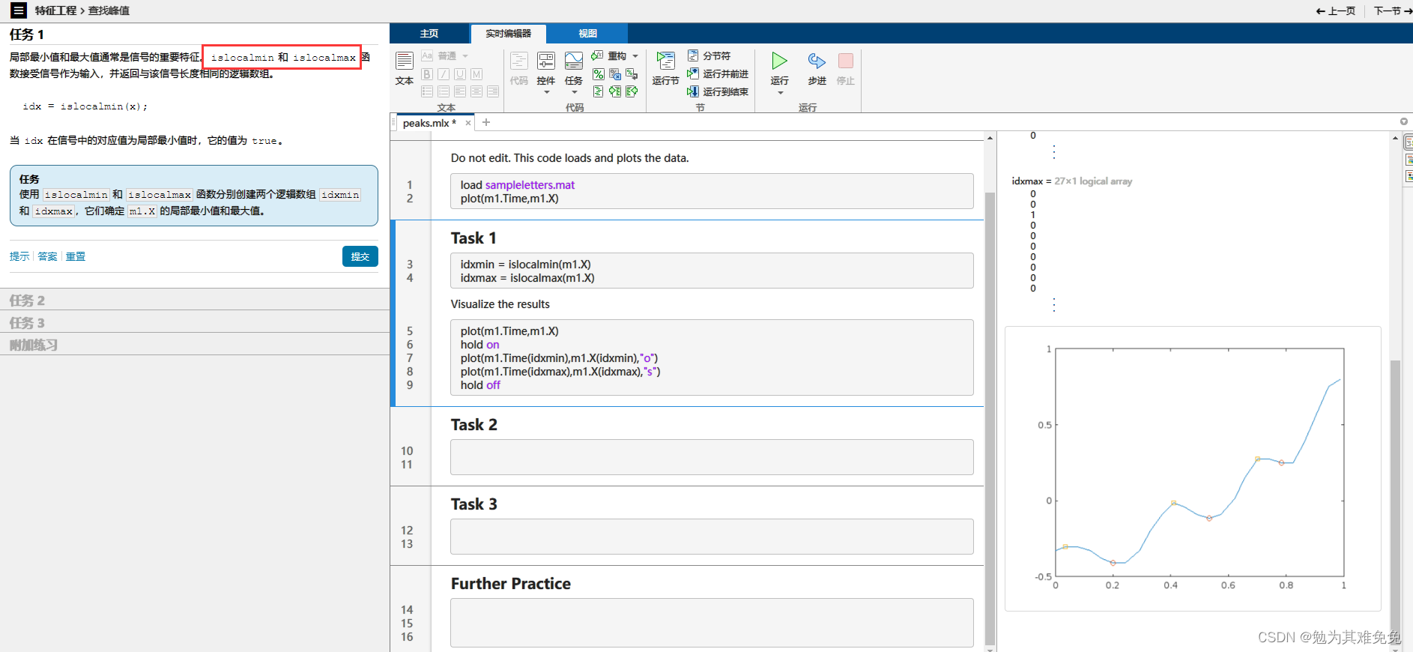Open the 普通 text style dropdown

click(453, 56)
